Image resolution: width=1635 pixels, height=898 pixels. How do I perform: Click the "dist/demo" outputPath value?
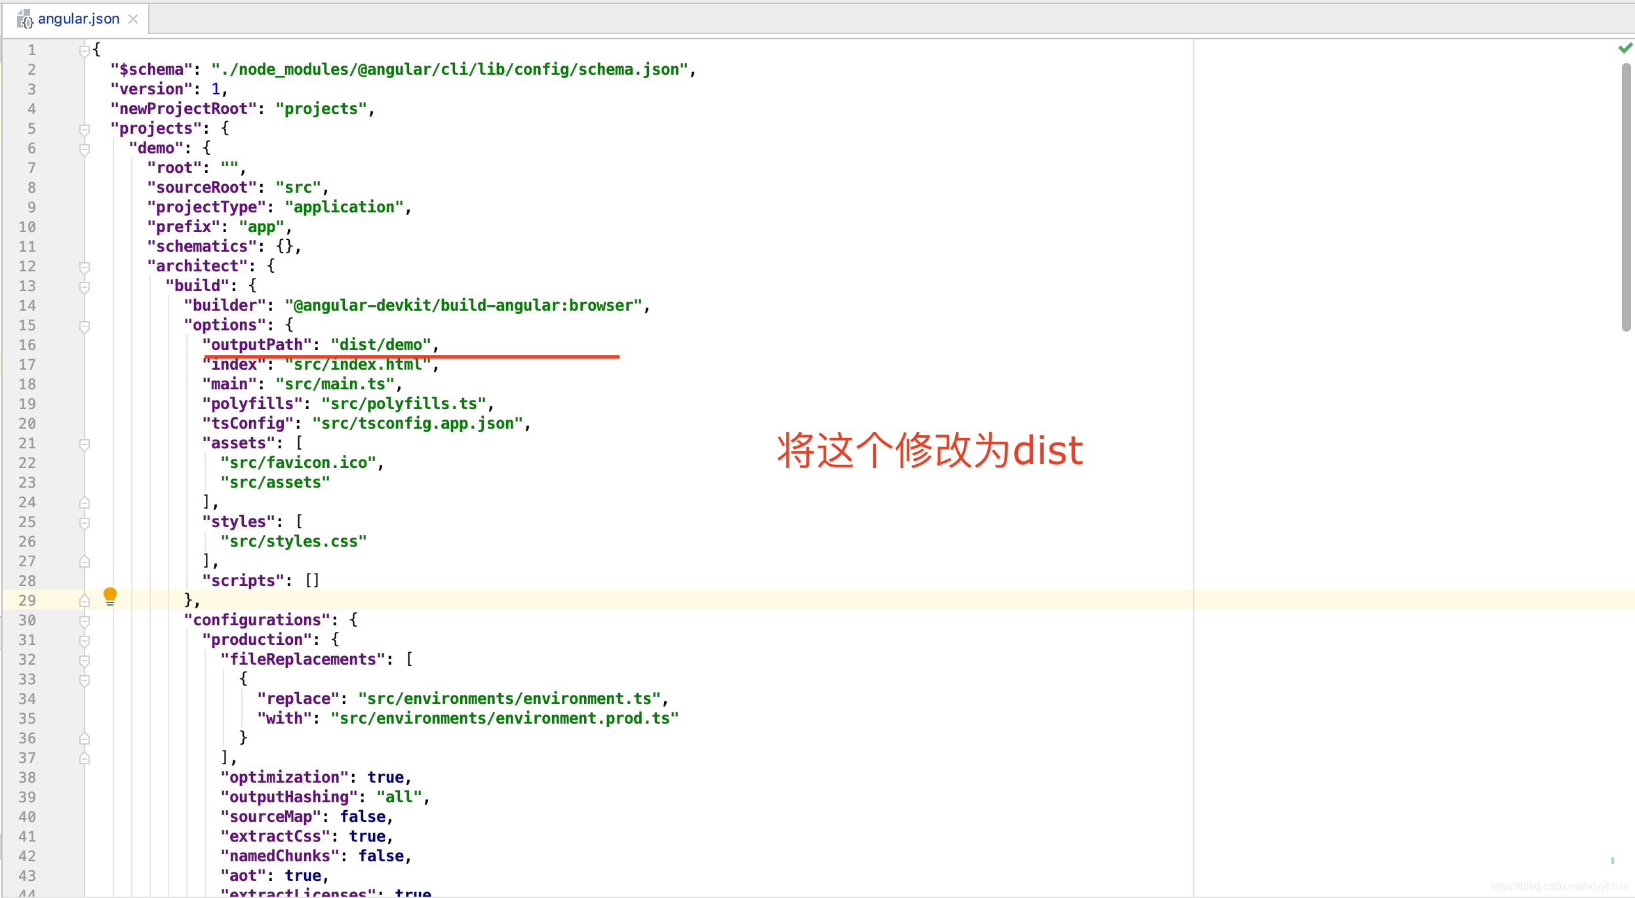pos(381,345)
